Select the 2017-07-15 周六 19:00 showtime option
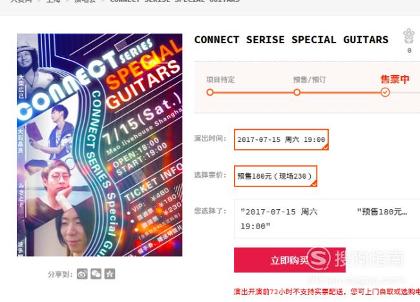Image resolution: width=420 pixels, height=302 pixels. pos(281,139)
